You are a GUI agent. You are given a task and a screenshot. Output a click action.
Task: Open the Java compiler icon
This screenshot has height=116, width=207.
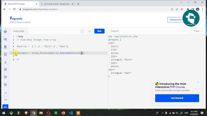[x=5, y=62]
